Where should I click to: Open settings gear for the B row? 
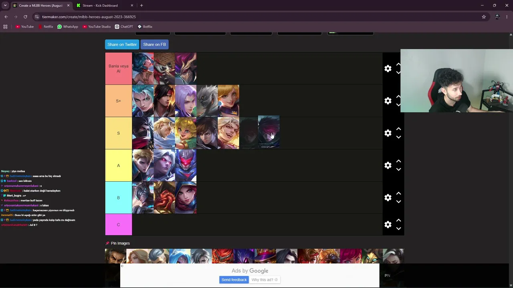388,198
